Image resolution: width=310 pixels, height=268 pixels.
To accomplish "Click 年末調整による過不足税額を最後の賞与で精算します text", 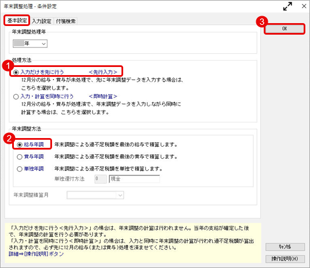I will point(116,157).
